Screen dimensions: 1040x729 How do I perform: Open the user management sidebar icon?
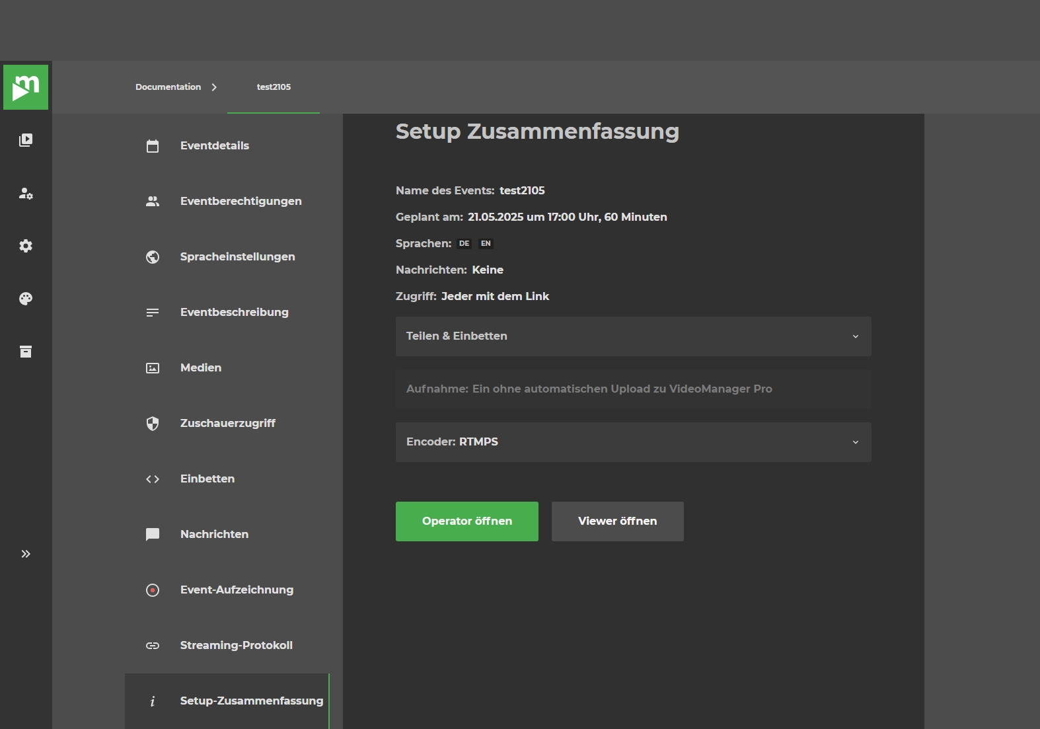(x=26, y=193)
